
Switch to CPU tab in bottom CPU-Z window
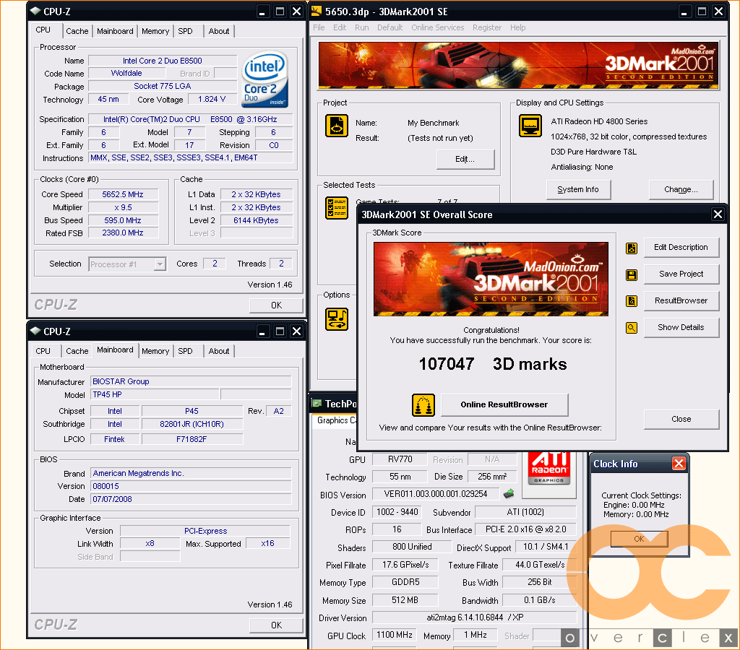43,351
